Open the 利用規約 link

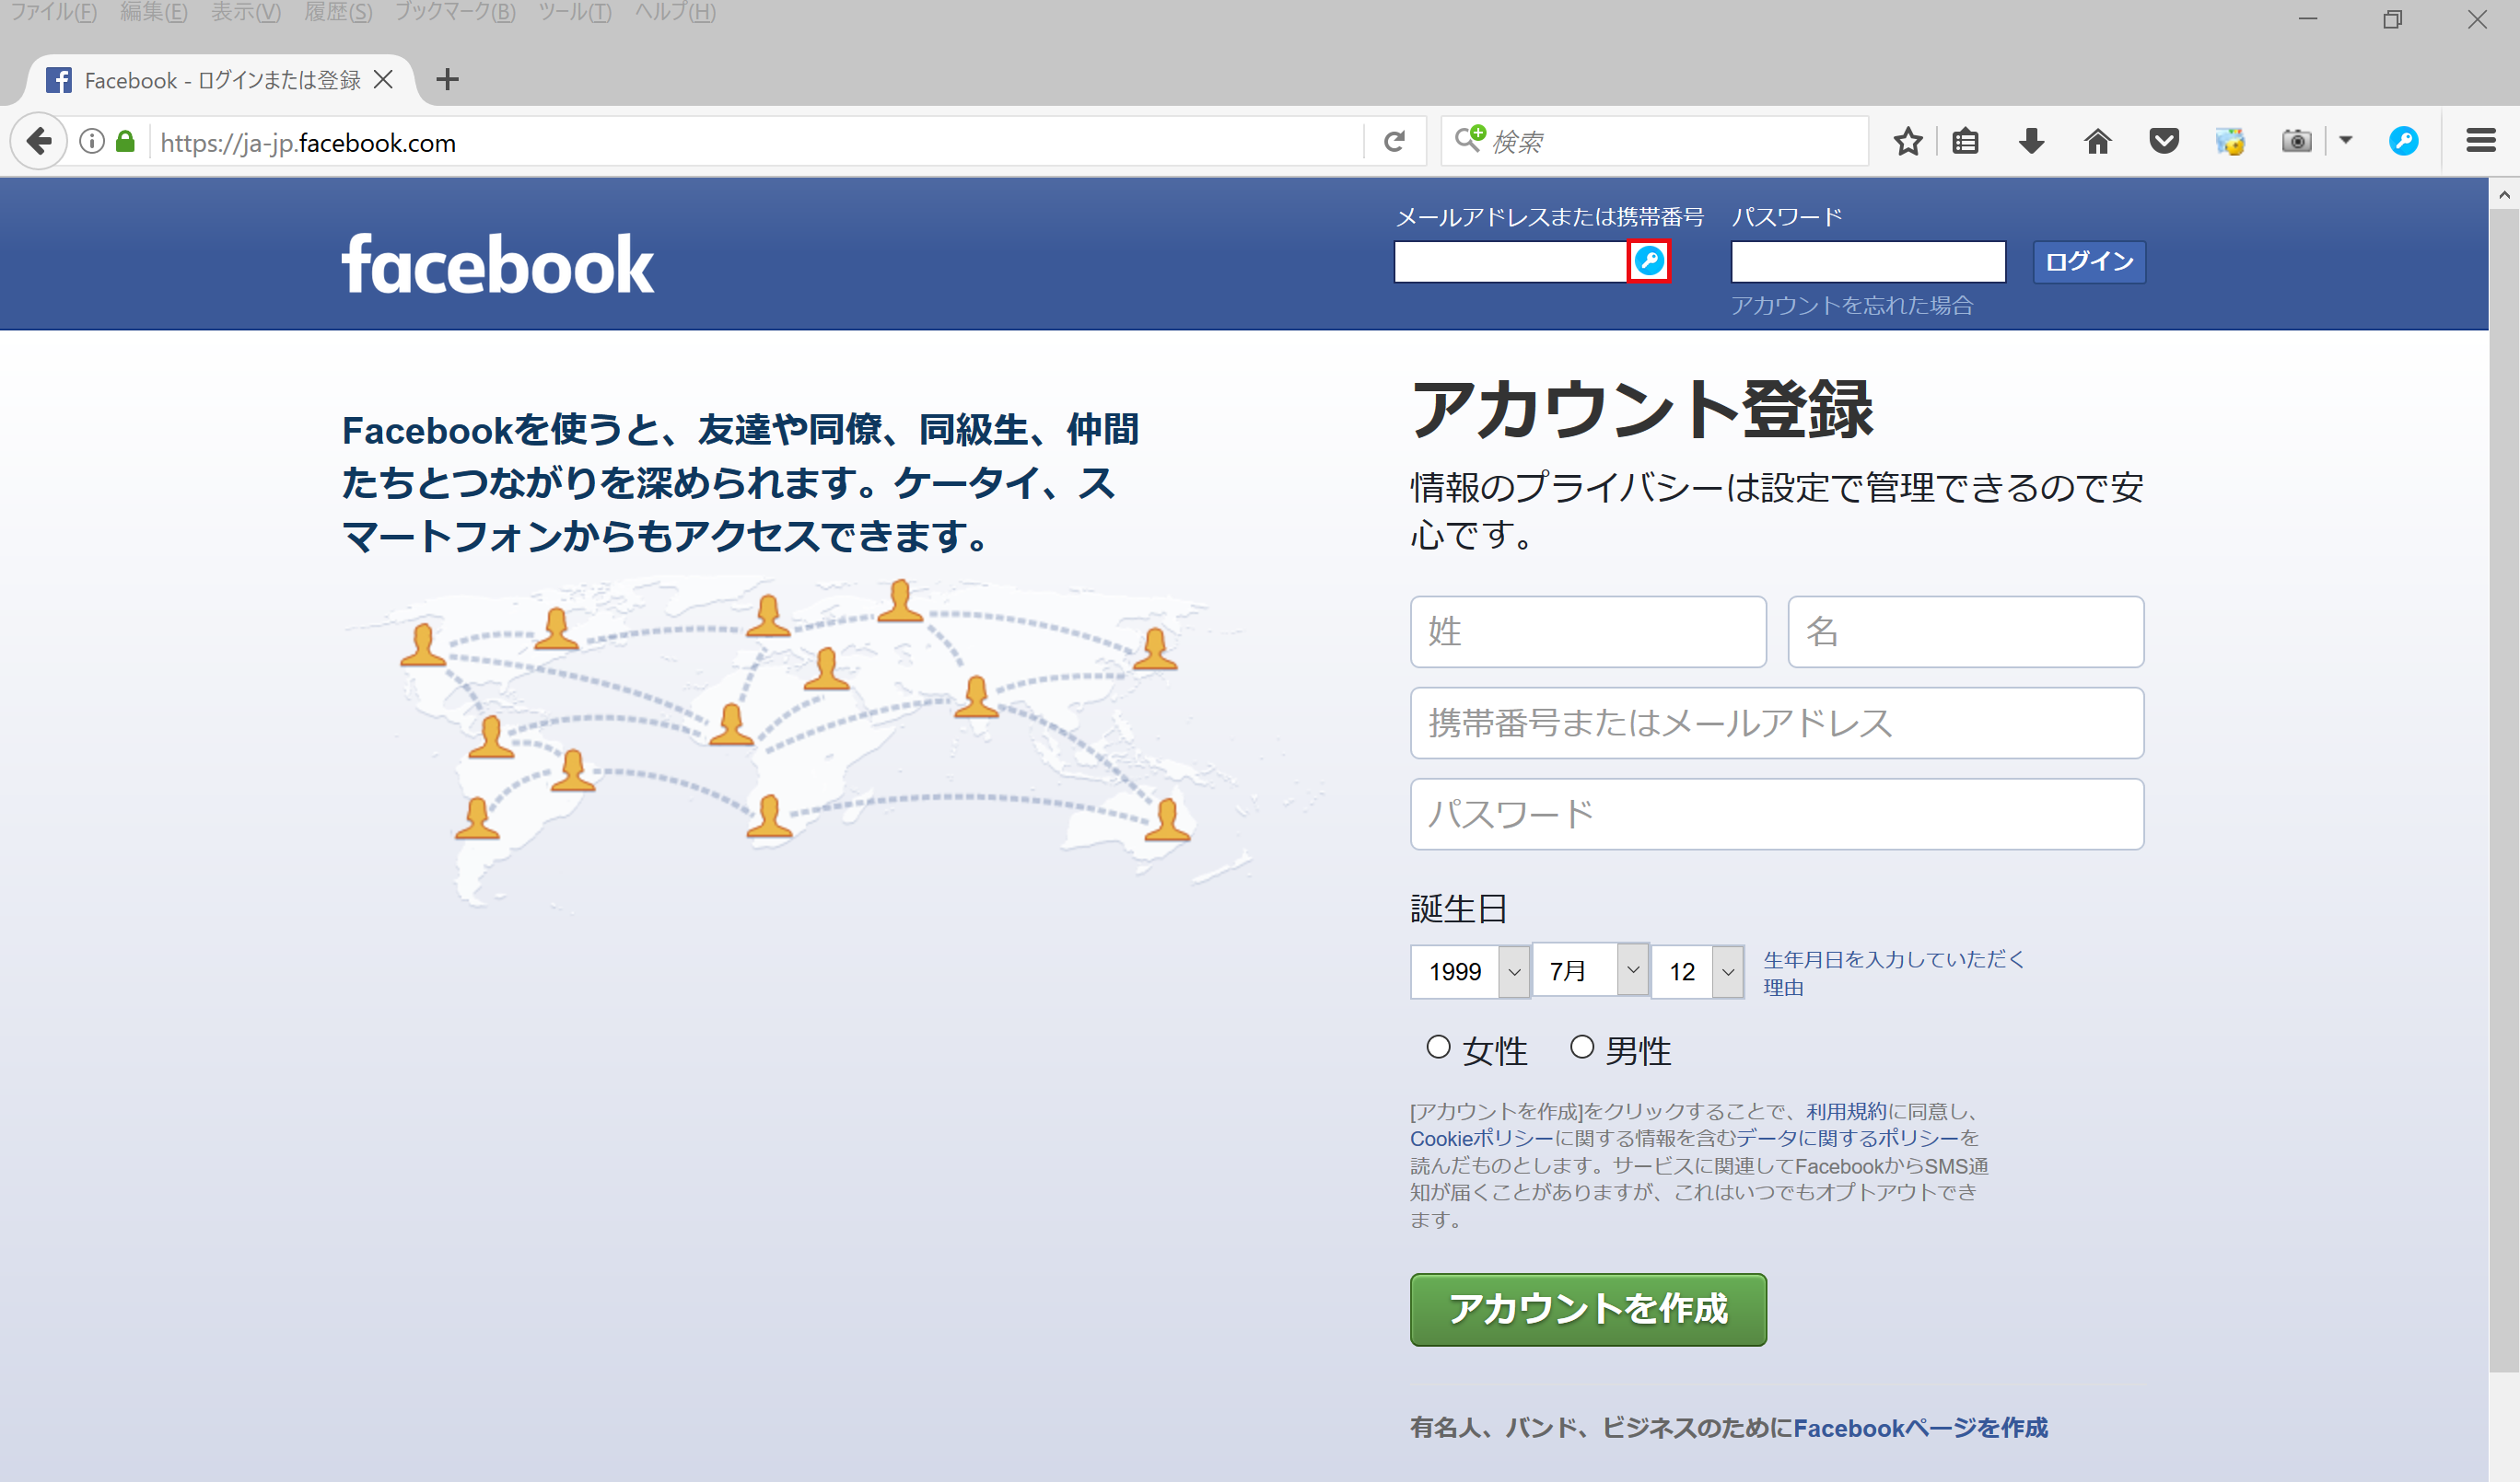[1846, 1111]
